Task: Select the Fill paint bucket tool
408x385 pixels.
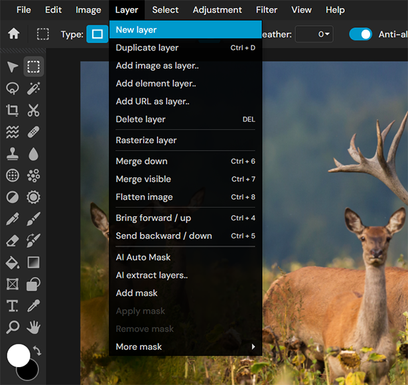Action: (x=12, y=262)
